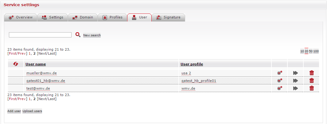Focus the user search text field
The height and width of the screenshot is (124, 327).
click(x=40, y=35)
